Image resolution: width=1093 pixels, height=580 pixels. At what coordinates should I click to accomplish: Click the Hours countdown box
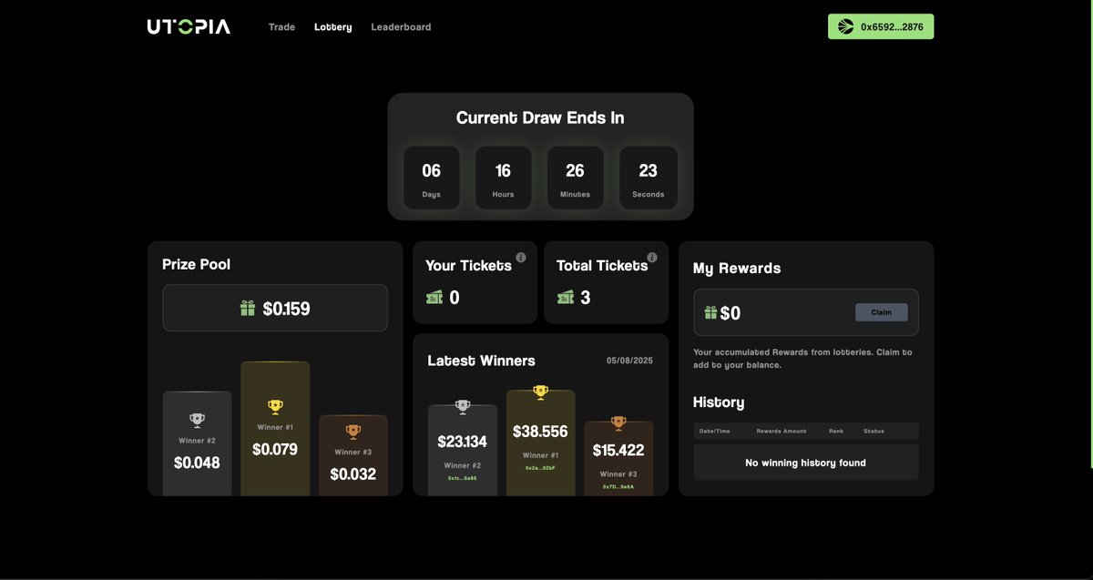503,178
